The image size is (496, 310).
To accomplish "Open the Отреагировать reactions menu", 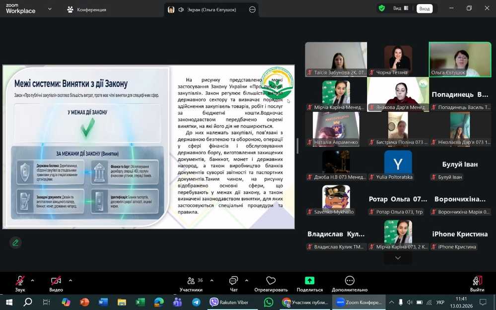I will 271,283.
